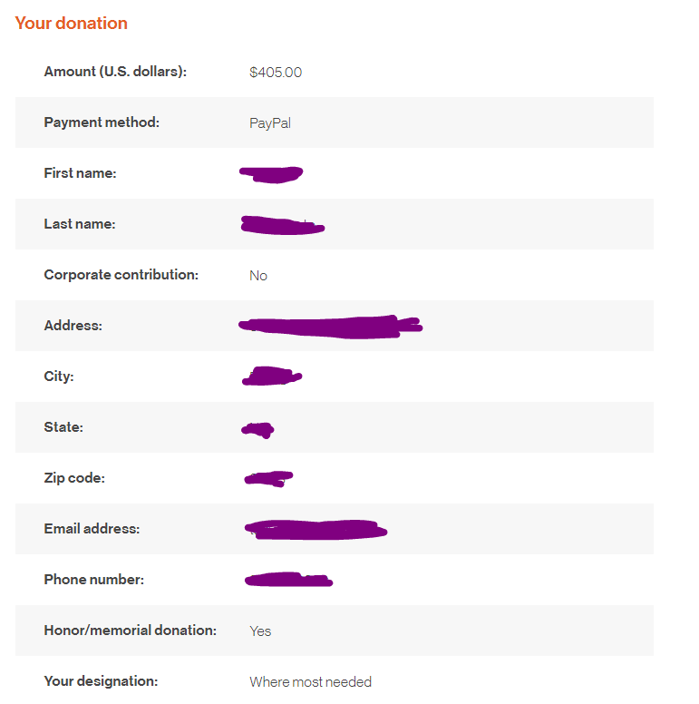The image size is (699, 704).
Task: Select the $405.00 donation amount value
Action: (x=276, y=73)
